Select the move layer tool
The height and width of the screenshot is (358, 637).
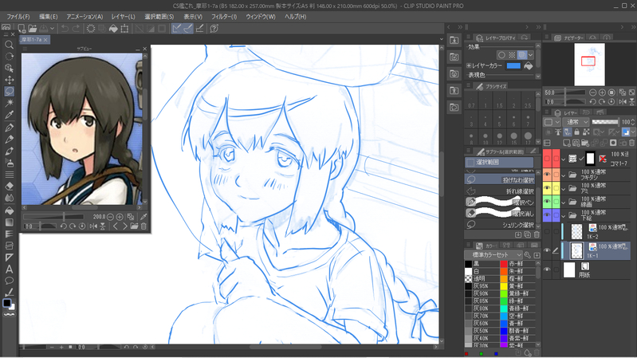(x=9, y=80)
